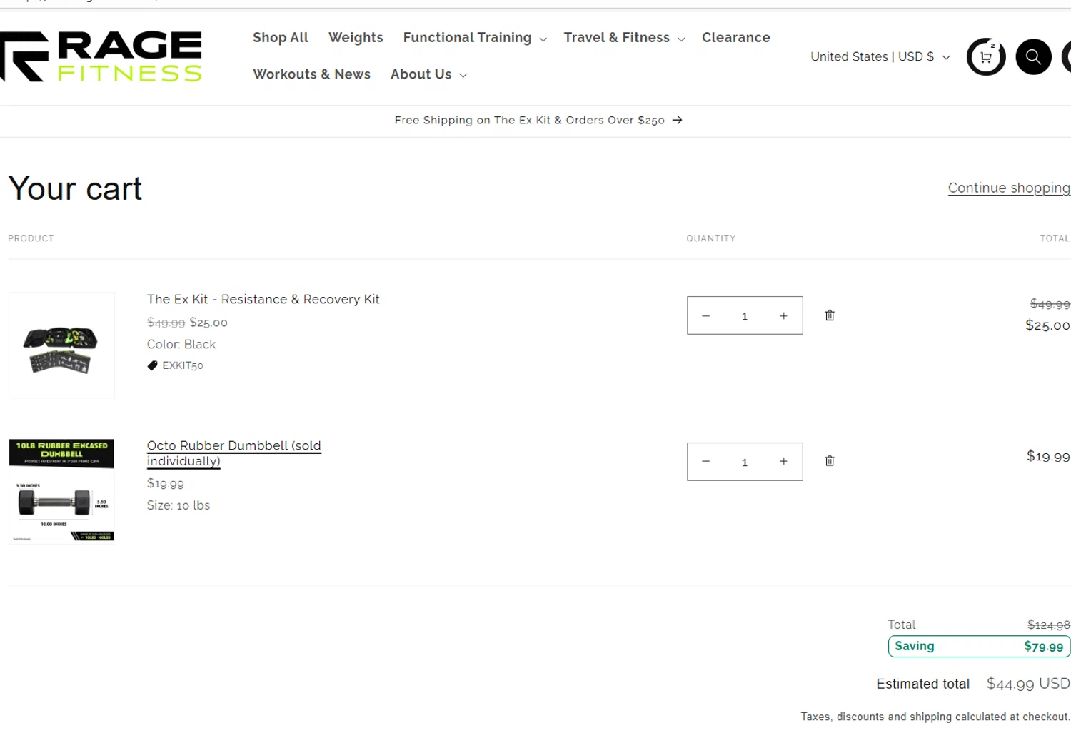Click the Continue shopping link
The height and width of the screenshot is (738, 1071).
[1009, 188]
